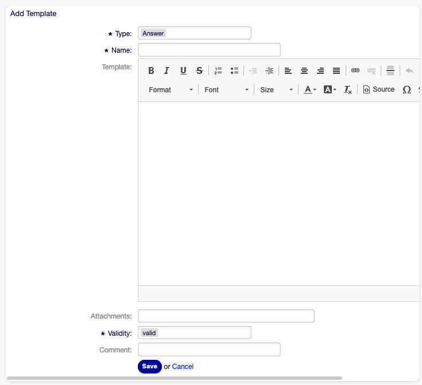Center align the text
This screenshot has height=385, width=422.
[304, 70]
